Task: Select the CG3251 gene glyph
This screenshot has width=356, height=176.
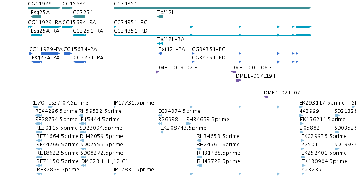Action: pos(79,17)
